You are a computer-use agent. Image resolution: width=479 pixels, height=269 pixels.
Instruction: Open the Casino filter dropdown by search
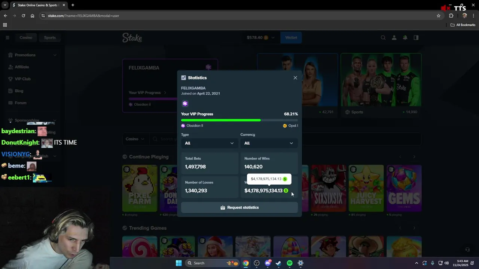click(135, 139)
